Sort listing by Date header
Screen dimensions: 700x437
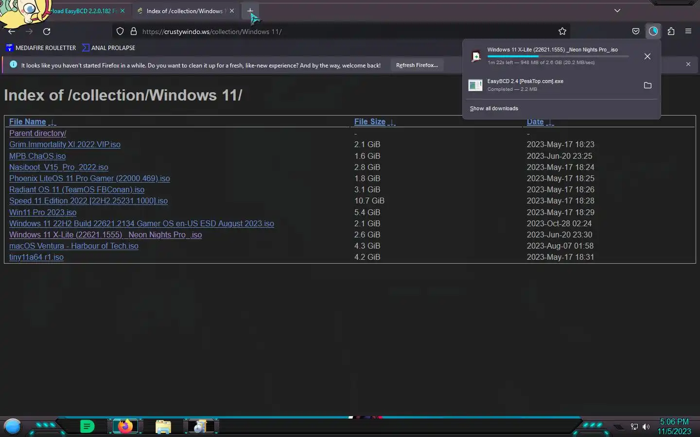pyautogui.click(x=535, y=122)
